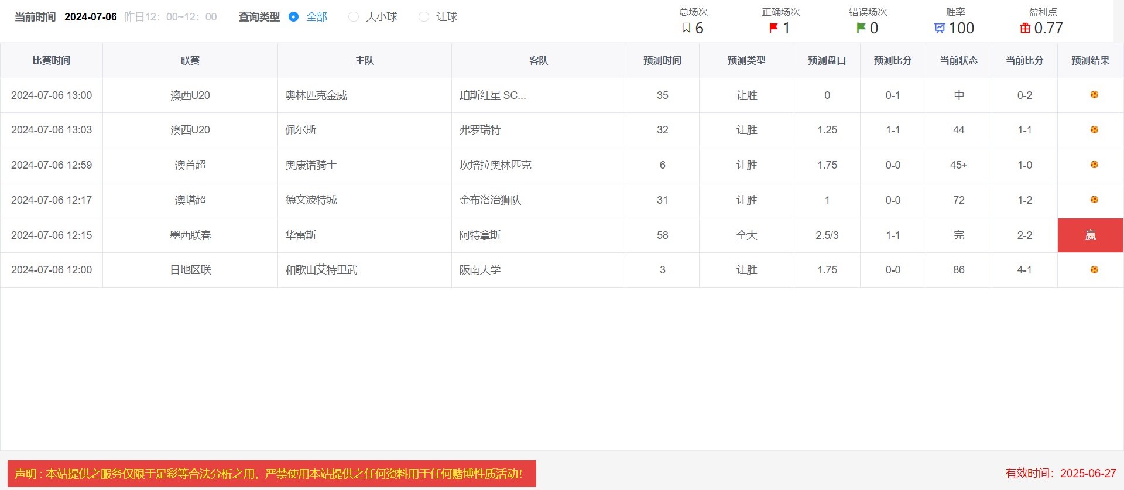Click away team 金布洛治狮队
1124x490 pixels.
[490, 200]
